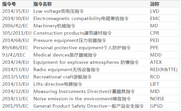The width and height of the screenshot is (181, 111).
Task: Select the 2014/35/EU directive number cell
Action: pyautogui.click(x=15, y=11)
